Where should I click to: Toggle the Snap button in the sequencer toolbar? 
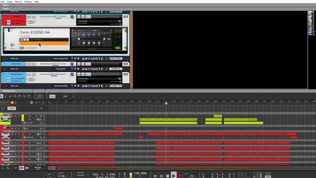click(52, 96)
